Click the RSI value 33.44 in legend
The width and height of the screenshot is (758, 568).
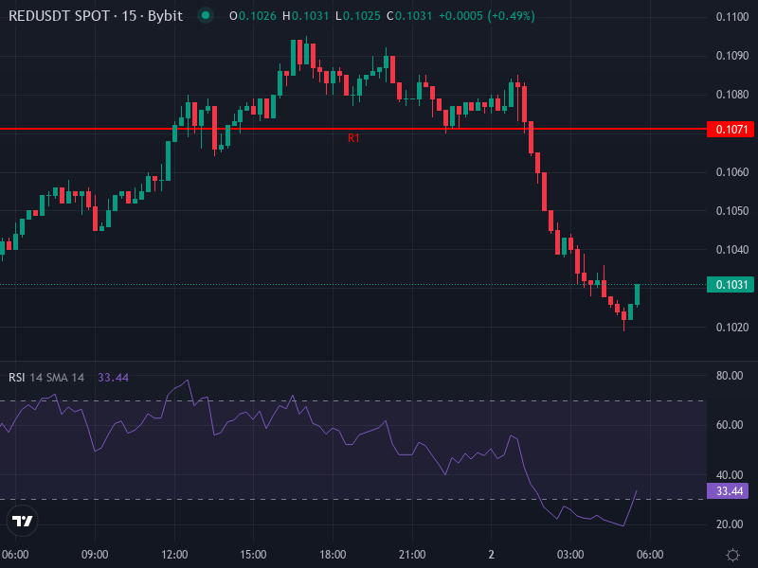(x=113, y=378)
